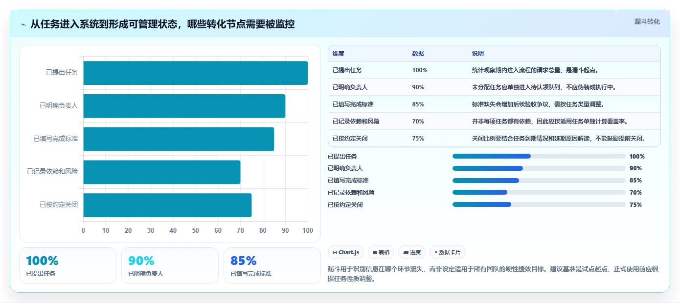The height and width of the screenshot is (303, 680).
Task: Click the 已记录依赖和风险 y-axis label in chart
Action: coord(52,172)
